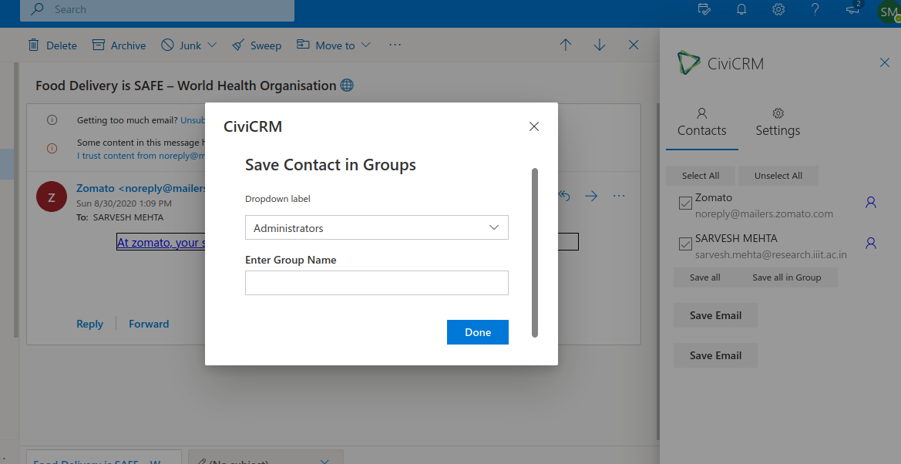Close the reading pane with the X icon

tap(634, 45)
